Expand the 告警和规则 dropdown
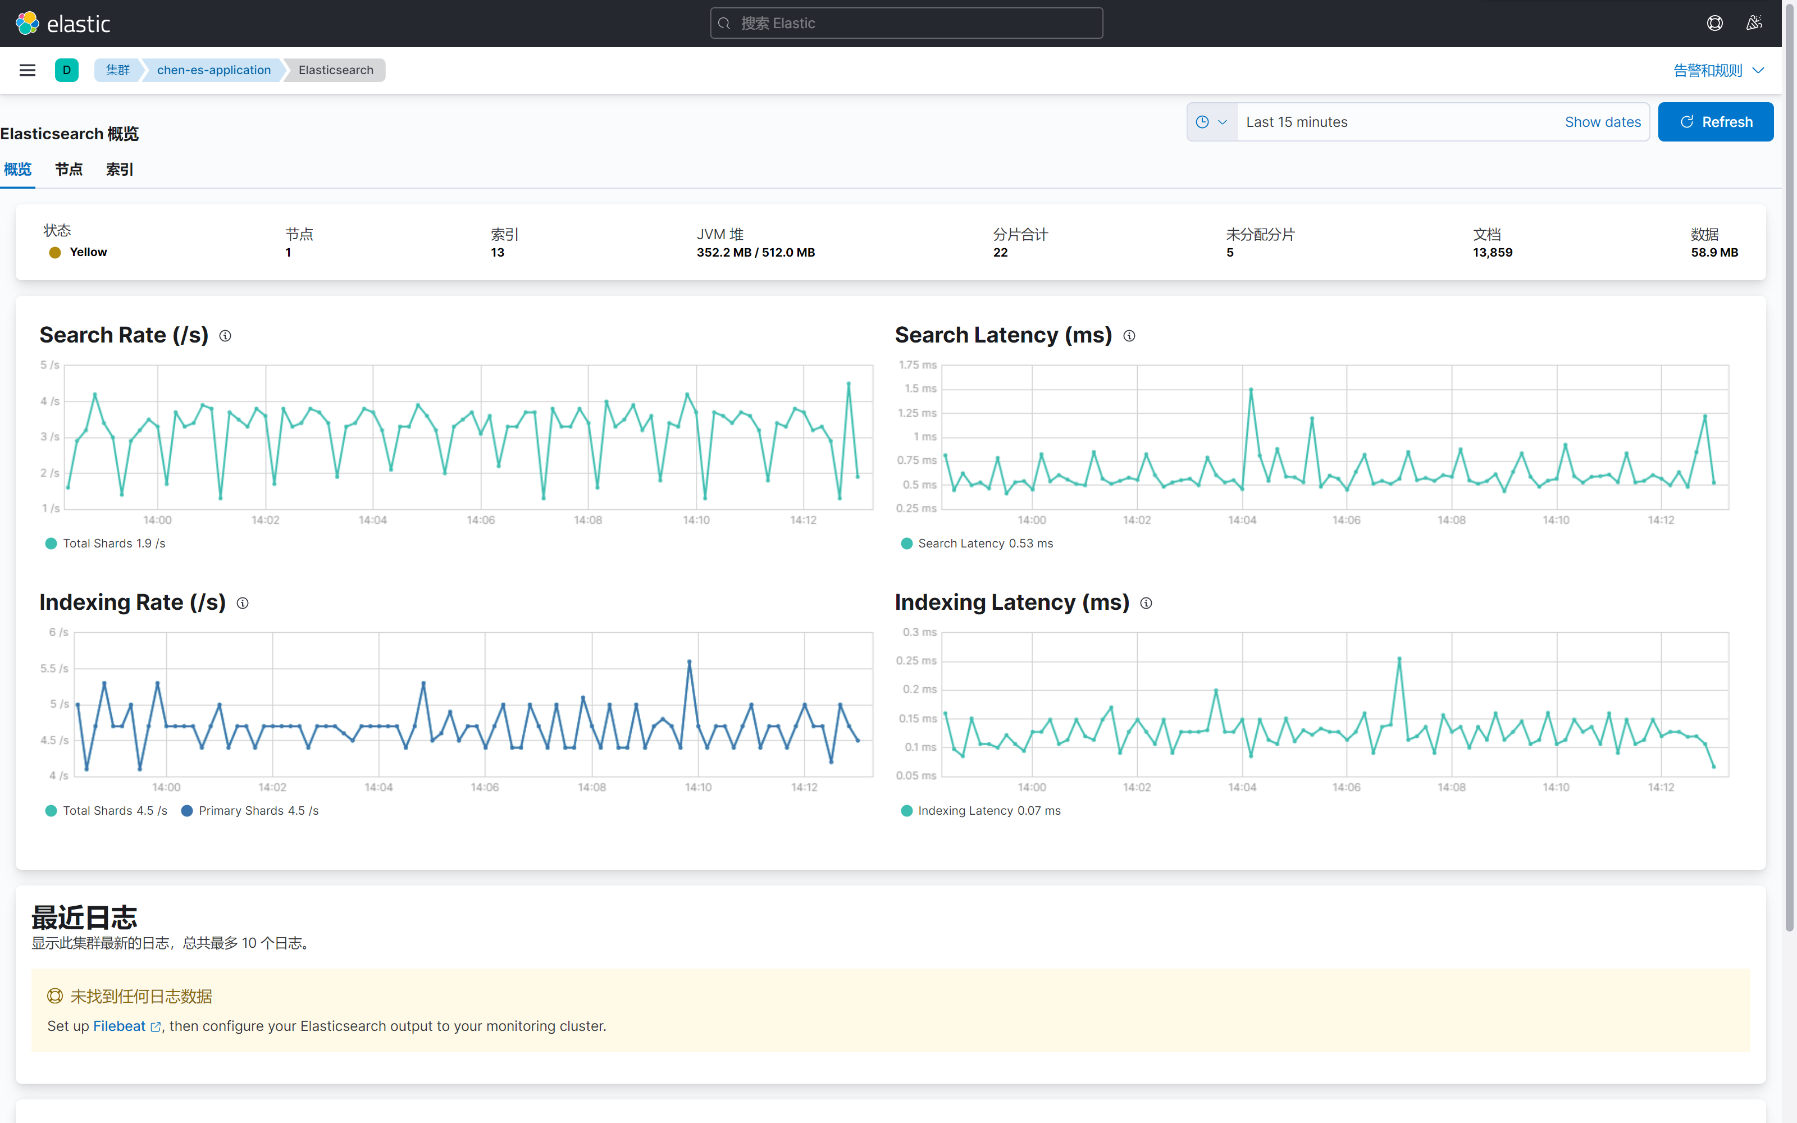Viewport: 1797px width, 1123px height. click(x=1718, y=70)
